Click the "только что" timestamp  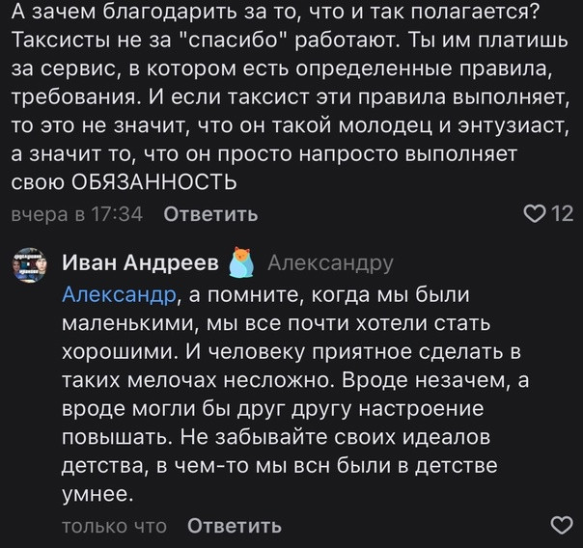click(x=114, y=526)
